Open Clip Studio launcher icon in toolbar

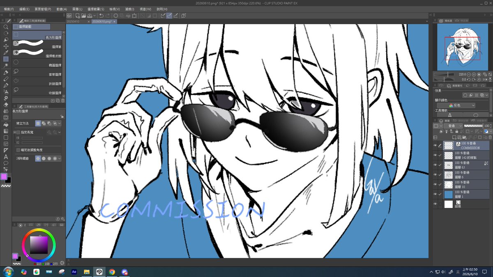point(69,16)
